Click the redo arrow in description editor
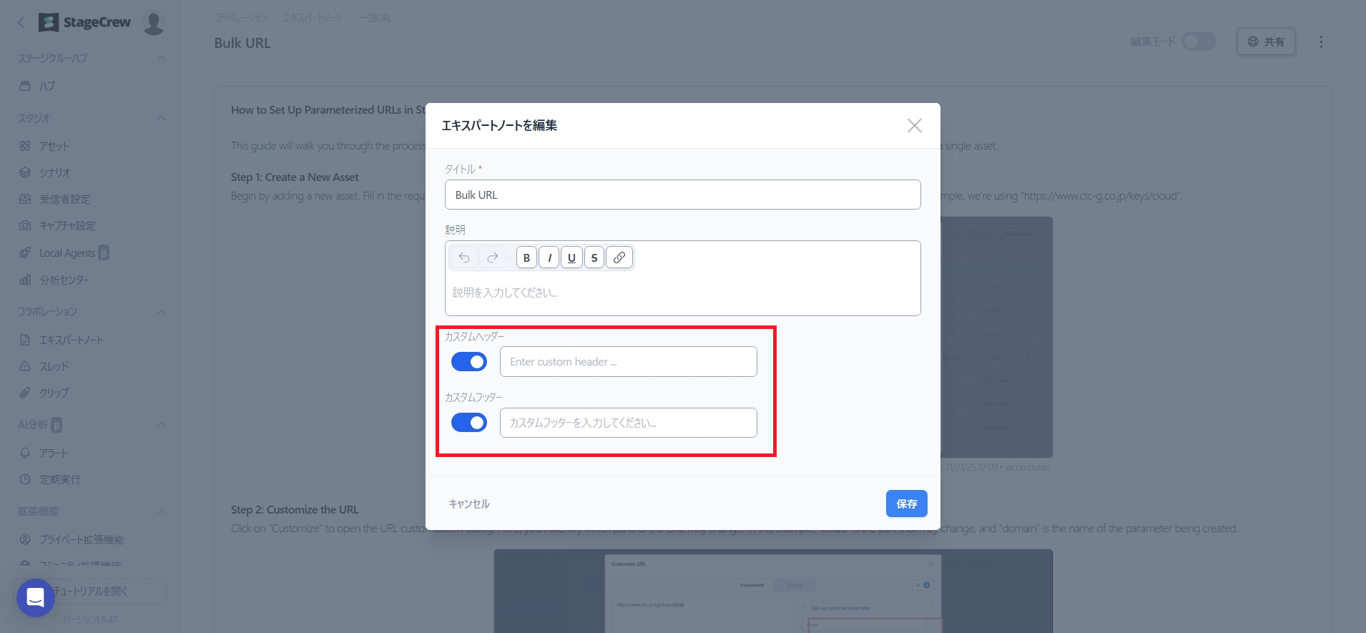Image resolution: width=1366 pixels, height=633 pixels. [492, 257]
